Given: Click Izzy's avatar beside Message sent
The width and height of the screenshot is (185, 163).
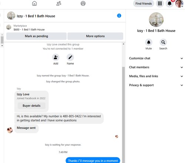Looking at the screenshot, I should [x=10, y=130].
